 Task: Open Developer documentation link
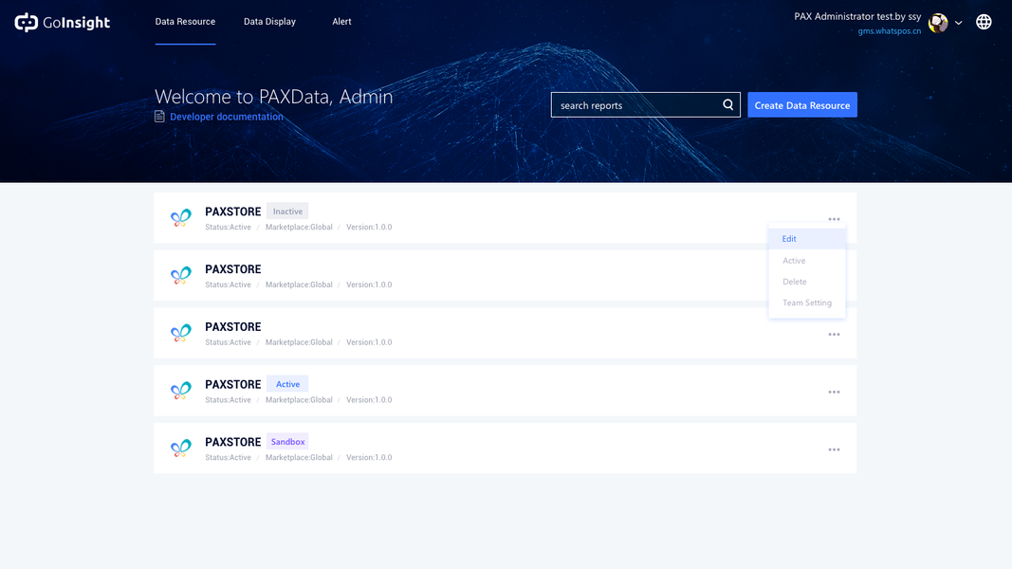(x=227, y=117)
